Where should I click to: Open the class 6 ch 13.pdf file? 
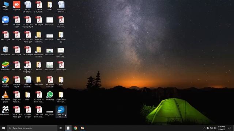tap(16, 82)
